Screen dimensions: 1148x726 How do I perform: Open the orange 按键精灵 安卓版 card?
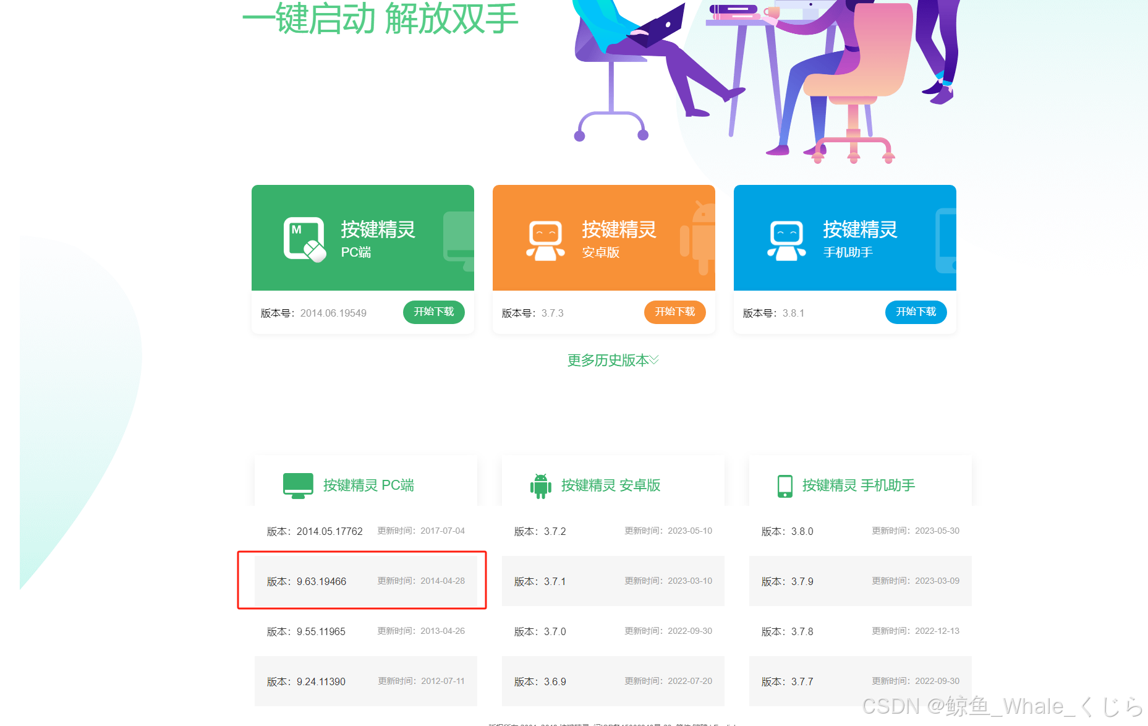[x=604, y=238]
